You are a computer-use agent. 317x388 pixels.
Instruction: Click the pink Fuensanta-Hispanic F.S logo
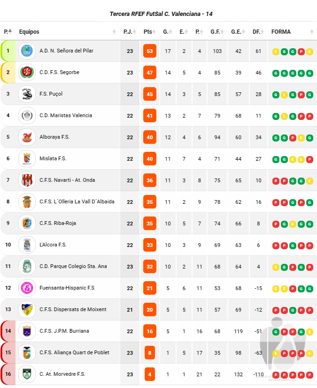coord(27,288)
